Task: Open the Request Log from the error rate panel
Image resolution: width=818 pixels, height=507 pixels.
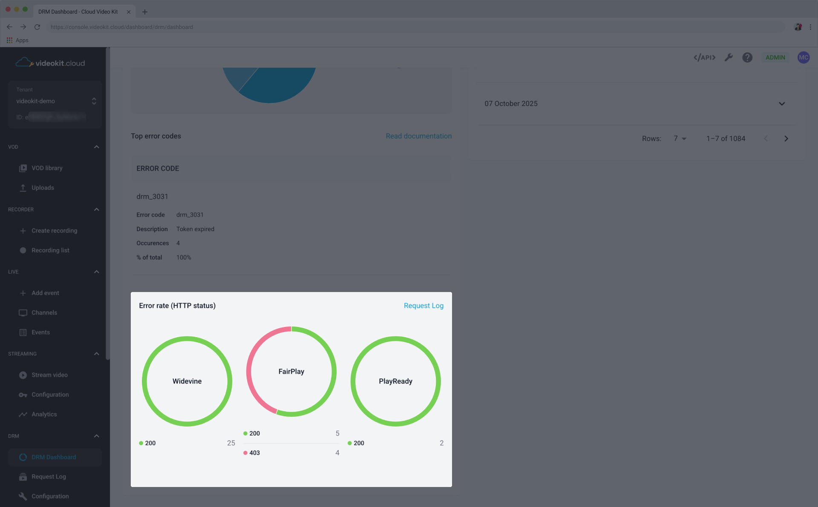Action: tap(423, 305)
